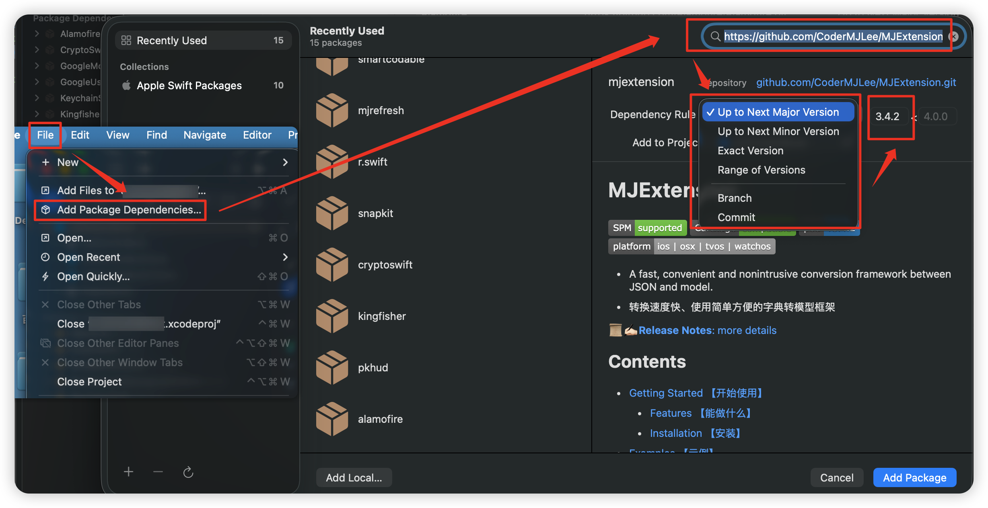Expand the New submenu arrow
The width and height of the screenshot is (988, 508).
285,162
